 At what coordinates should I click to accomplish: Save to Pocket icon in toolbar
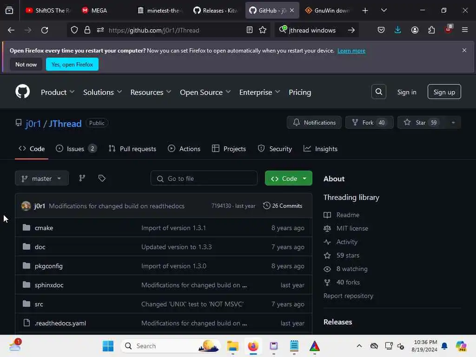tap(381, 30)
